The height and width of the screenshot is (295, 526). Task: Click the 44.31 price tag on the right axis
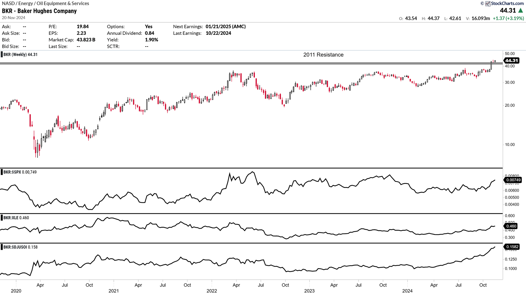tap(511, 61)
